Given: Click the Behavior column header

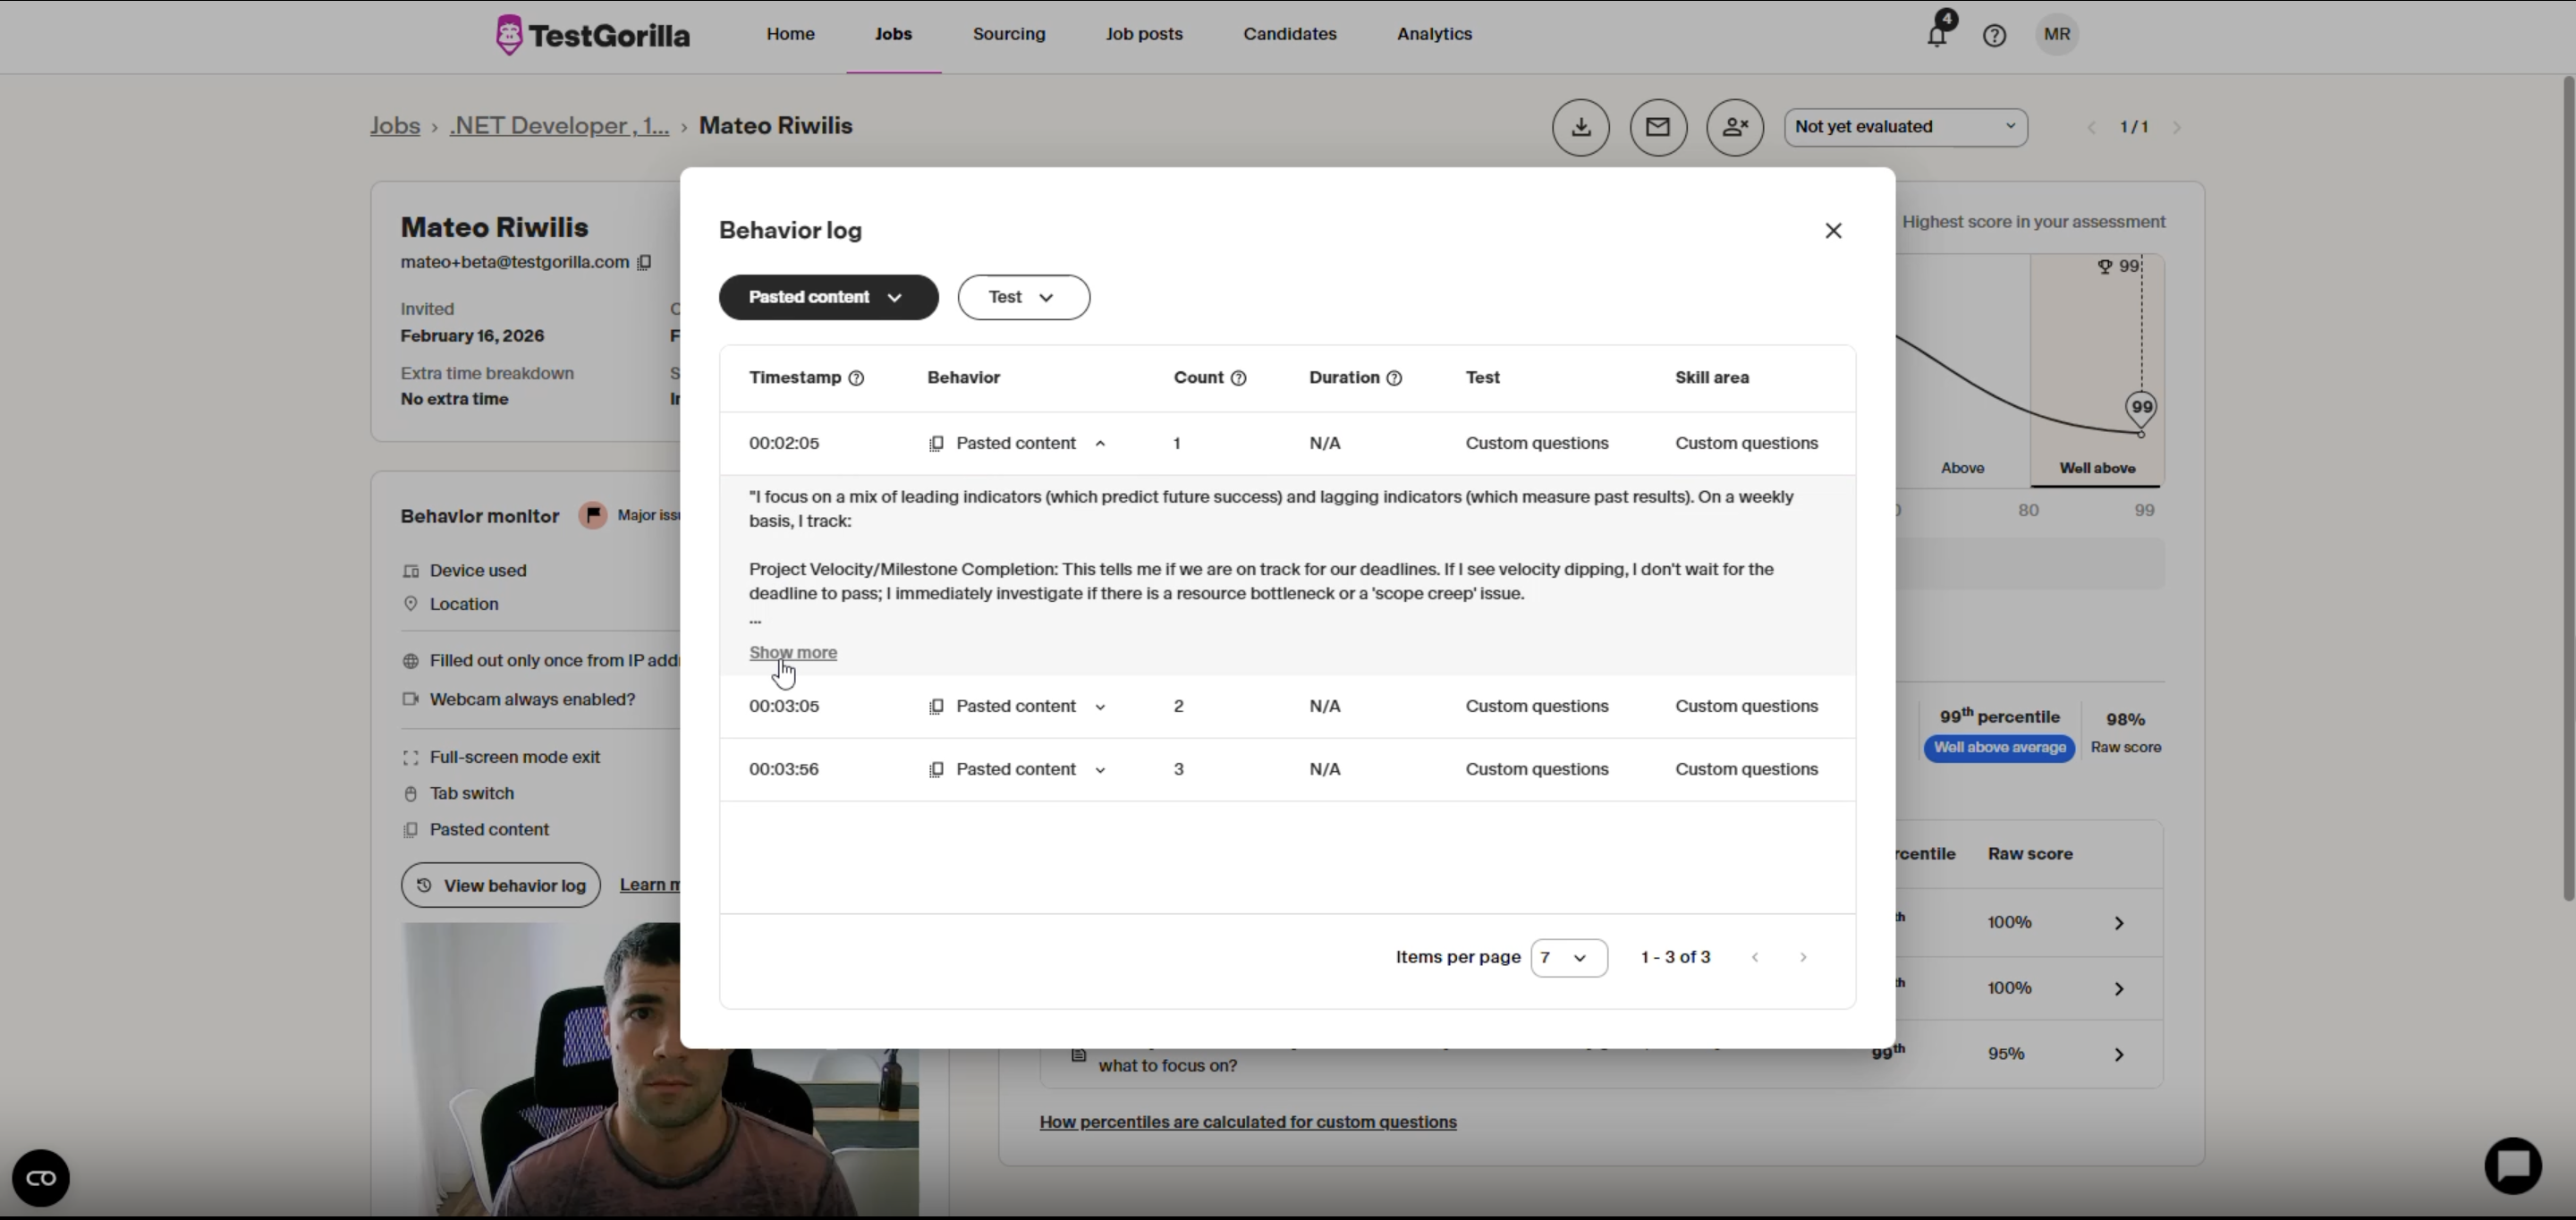Looking at the screenshot, I should (964, 378).
